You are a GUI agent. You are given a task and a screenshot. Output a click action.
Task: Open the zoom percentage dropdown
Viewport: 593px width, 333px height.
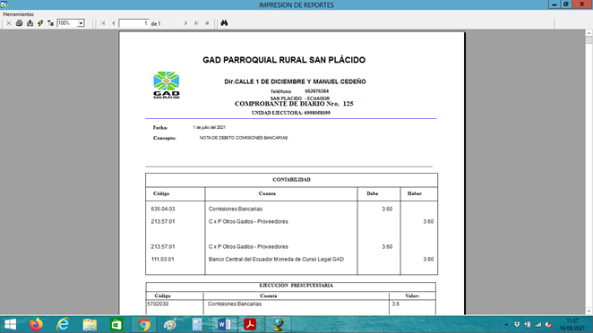(x=81, y=23)
